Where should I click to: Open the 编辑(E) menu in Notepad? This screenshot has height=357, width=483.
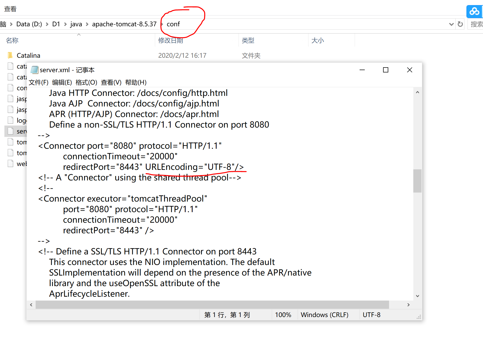point(62,82)
